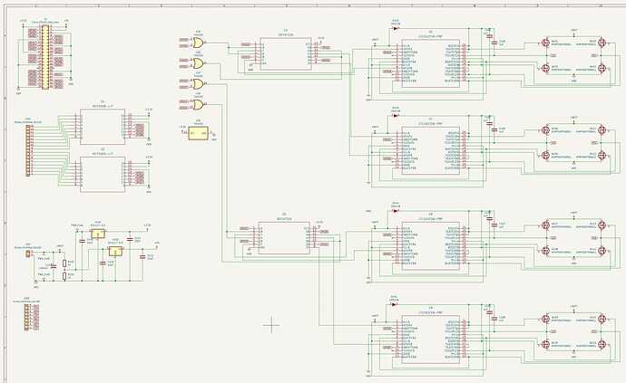Viewport: 626px width, 383px height.
Task: Select the lower level-shifter IC near the 16-pin connector
Action: click(103, 174)
